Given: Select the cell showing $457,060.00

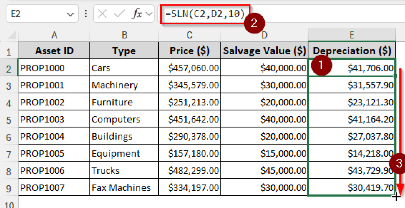Looking at the screenshot, I should [x=189, y=67].
